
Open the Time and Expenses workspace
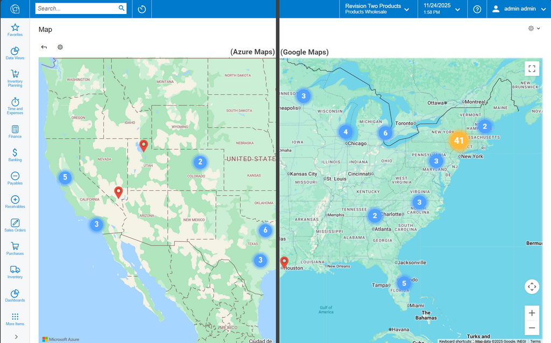pyautogui.click(x=15, y=105)
